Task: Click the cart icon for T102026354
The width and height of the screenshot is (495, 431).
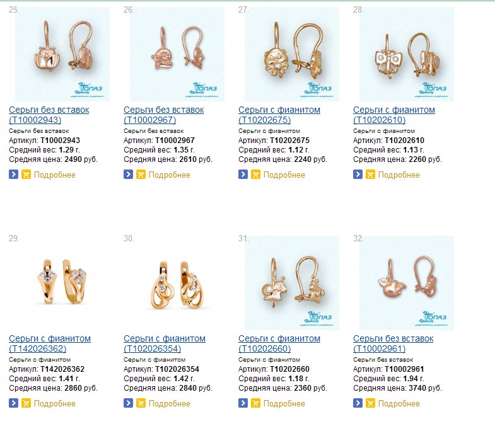Action: point(141,403)
